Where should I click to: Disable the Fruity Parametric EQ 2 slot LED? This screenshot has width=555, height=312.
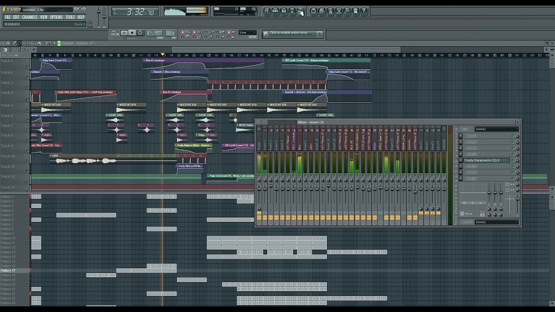pos(513,160)
